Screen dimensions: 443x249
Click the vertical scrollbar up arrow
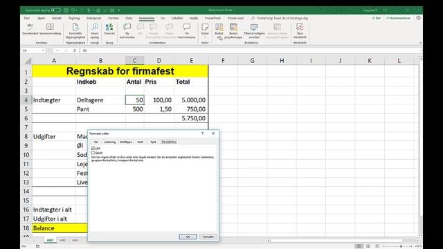[421, 58]
